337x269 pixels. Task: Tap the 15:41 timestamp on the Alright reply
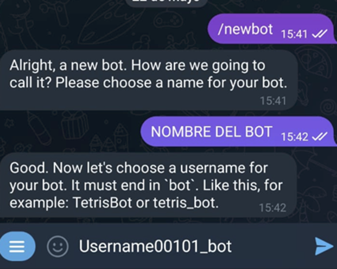pyautogui.click(x=272, y=101)
